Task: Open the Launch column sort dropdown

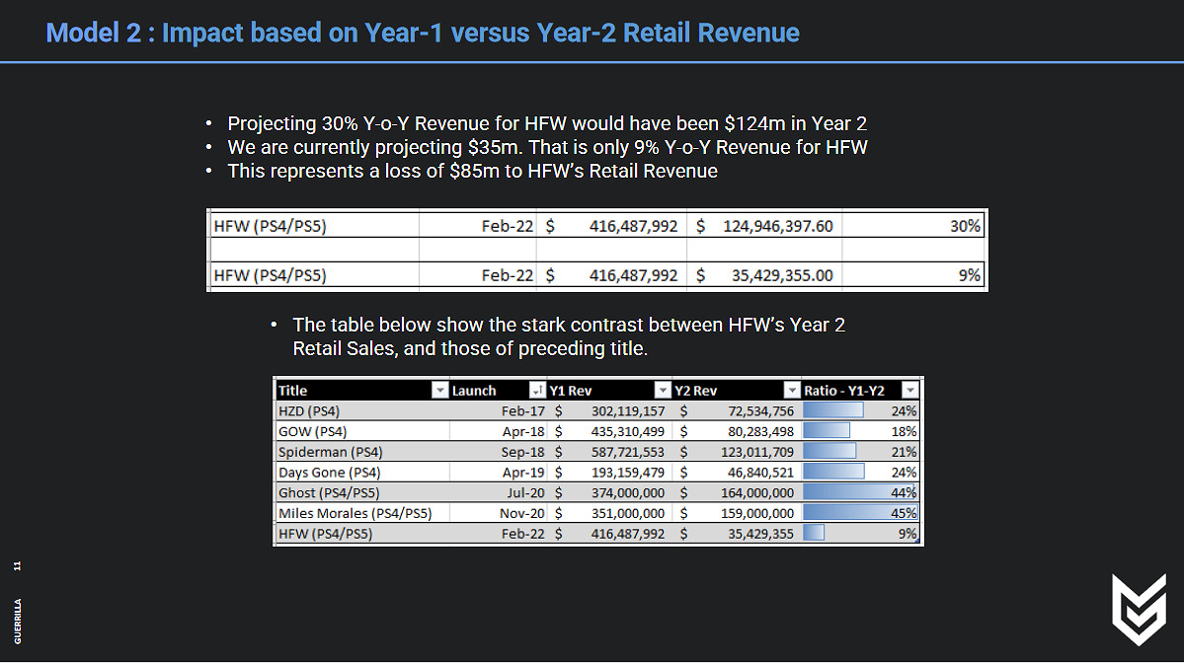Action: click(x=536, y=391)
